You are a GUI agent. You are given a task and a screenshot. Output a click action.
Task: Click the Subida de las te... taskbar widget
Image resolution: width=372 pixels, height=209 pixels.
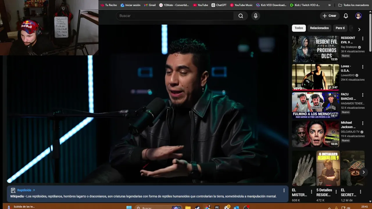[21, 207]
